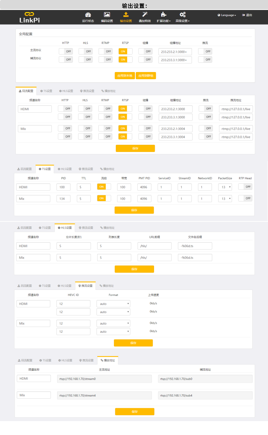This screenshot has width=268, height=435.
Task: Expand the Language dropdown menu
Action: (227, 15)
